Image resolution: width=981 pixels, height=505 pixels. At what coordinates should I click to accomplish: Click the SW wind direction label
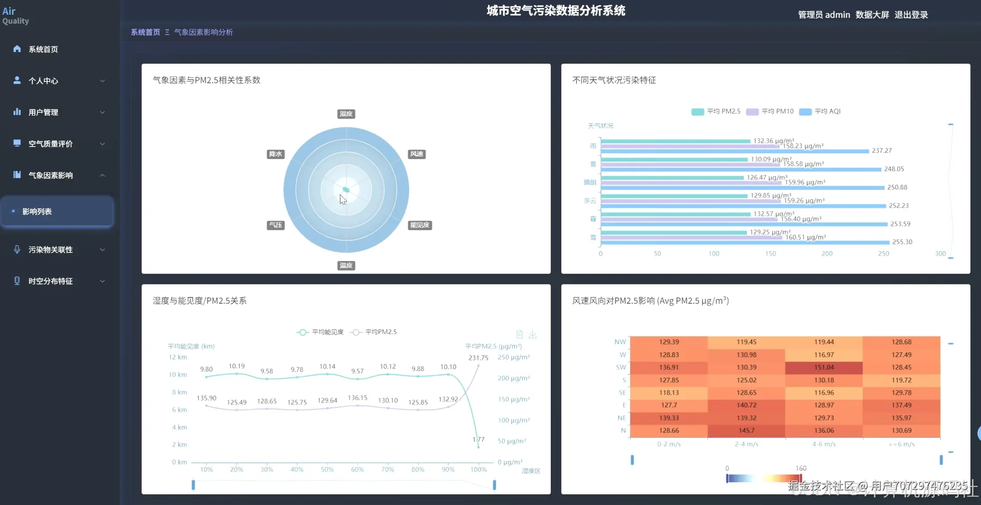click(x=621, y=367)
